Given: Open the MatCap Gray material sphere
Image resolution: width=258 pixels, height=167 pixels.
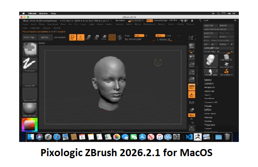Looking at the screenshot, I should coord(30,110).
